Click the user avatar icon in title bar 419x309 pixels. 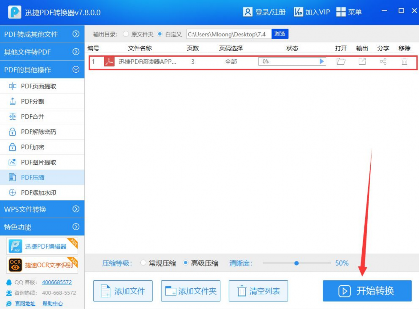247,12
